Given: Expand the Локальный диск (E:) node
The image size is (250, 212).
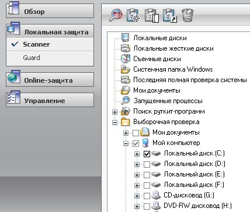Looking at the screenshot, I should [x=137, y=175].
